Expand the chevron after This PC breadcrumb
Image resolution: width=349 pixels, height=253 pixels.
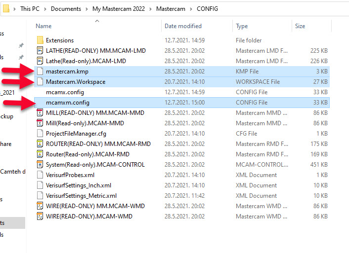(x=45, y=9)
